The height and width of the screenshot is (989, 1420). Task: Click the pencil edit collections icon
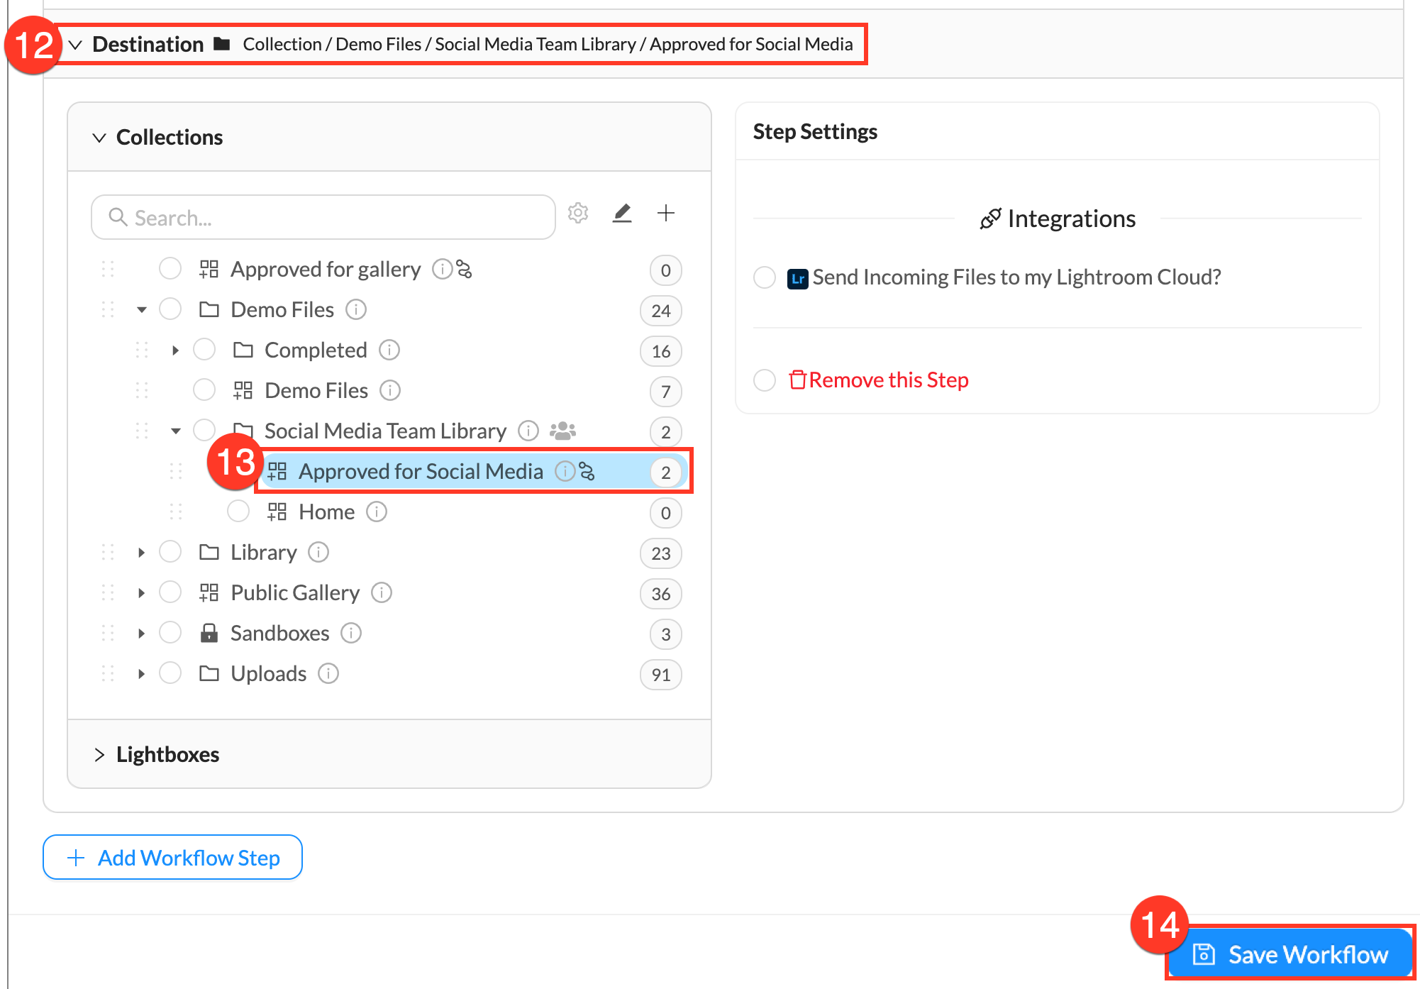pos(622,213)
